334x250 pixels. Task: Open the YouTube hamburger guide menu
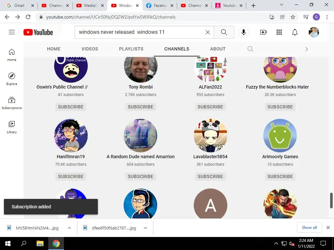tap(12, 32)
